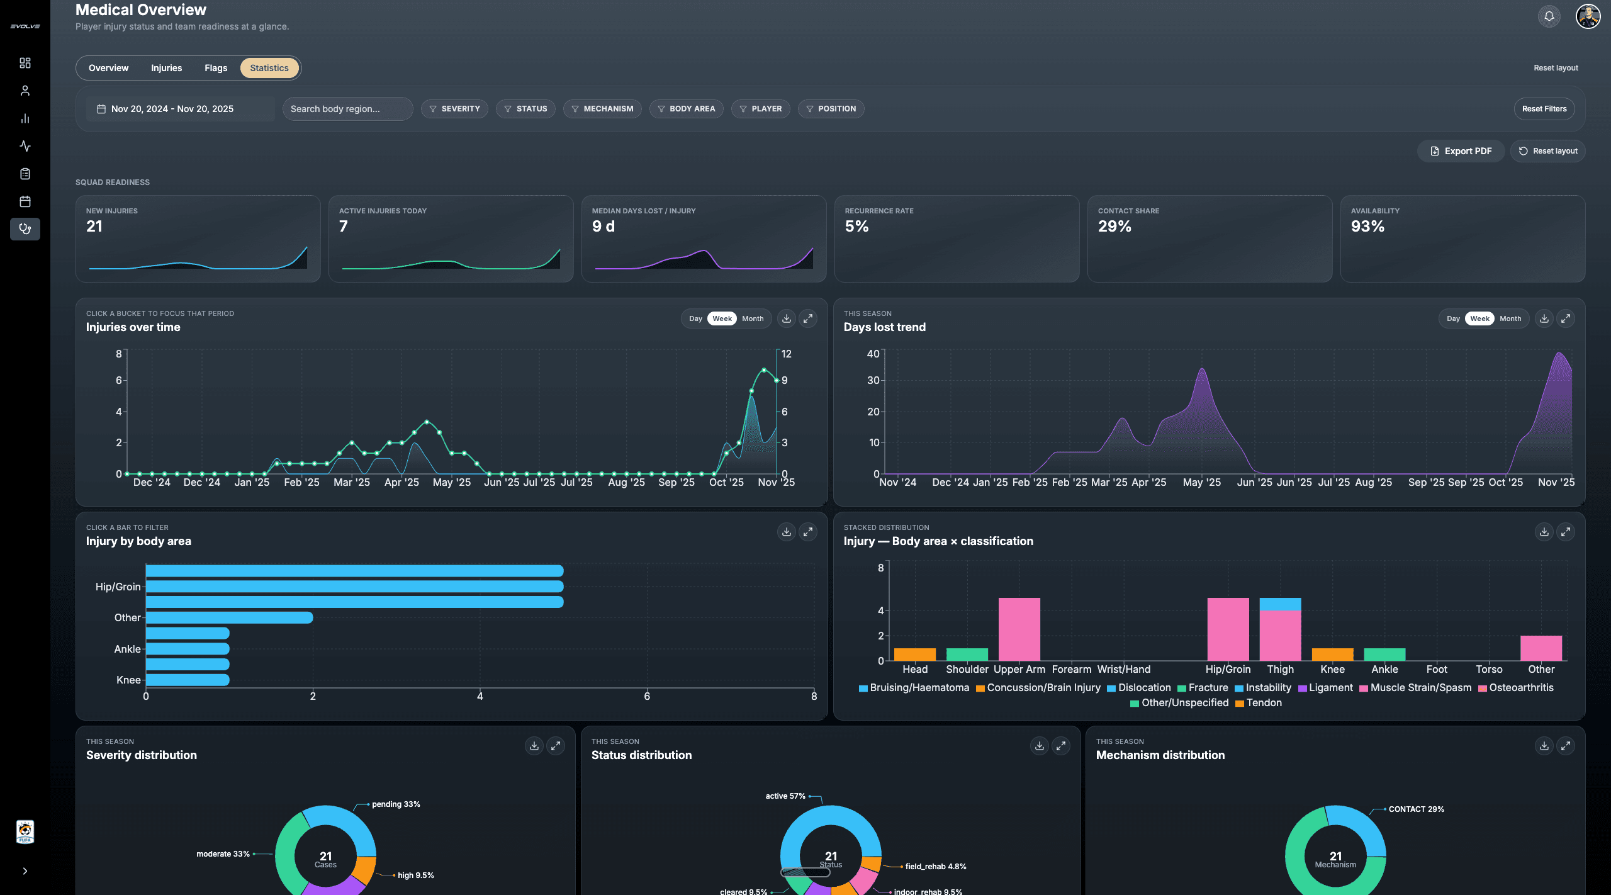The image size is (1611, 895).
Task: Switch Injuries over time to Month
Action: (753, 318)
